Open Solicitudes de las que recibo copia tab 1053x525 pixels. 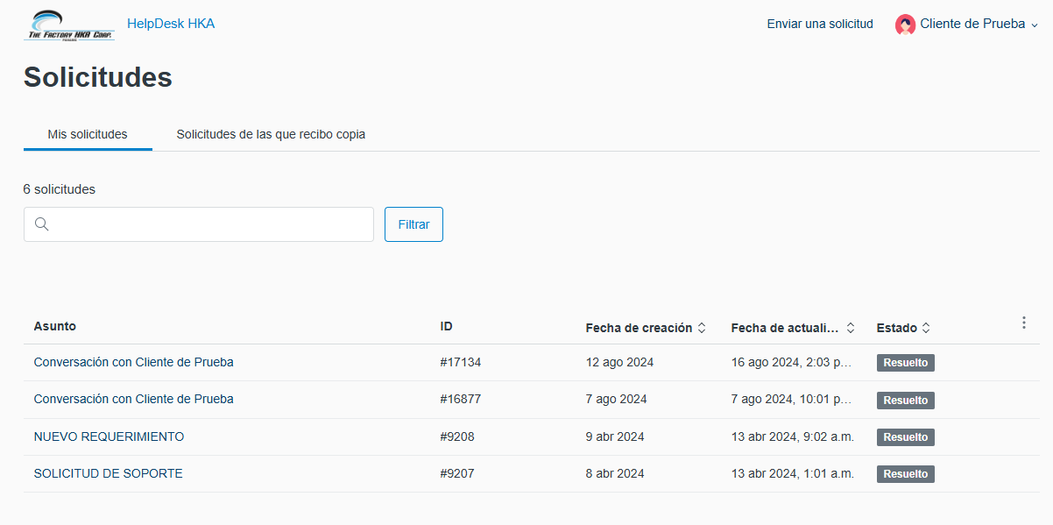[x=271, y=135]
